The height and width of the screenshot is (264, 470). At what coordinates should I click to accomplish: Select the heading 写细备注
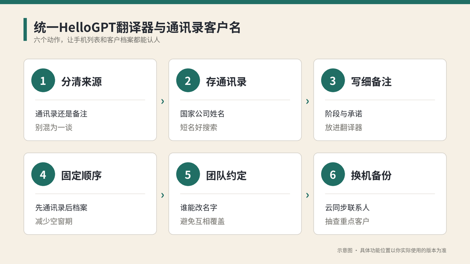point(371,81)
